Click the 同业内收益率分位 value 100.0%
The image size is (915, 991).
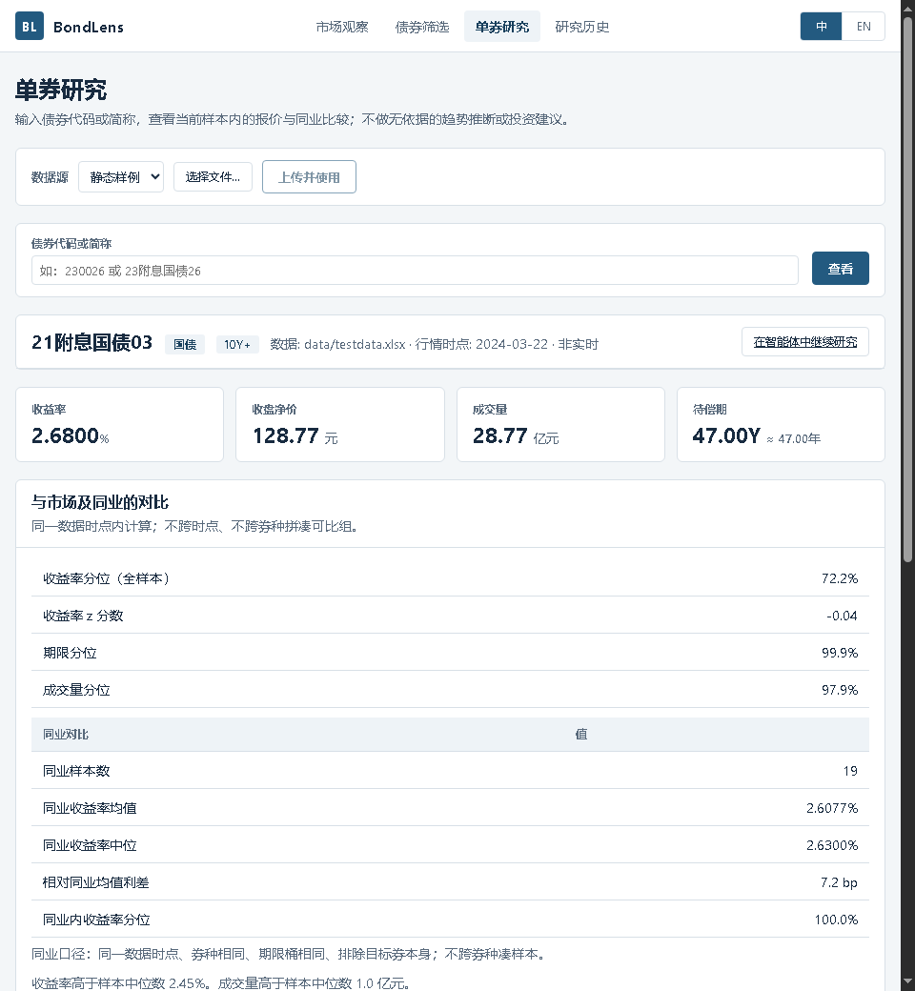pos(836,920)
